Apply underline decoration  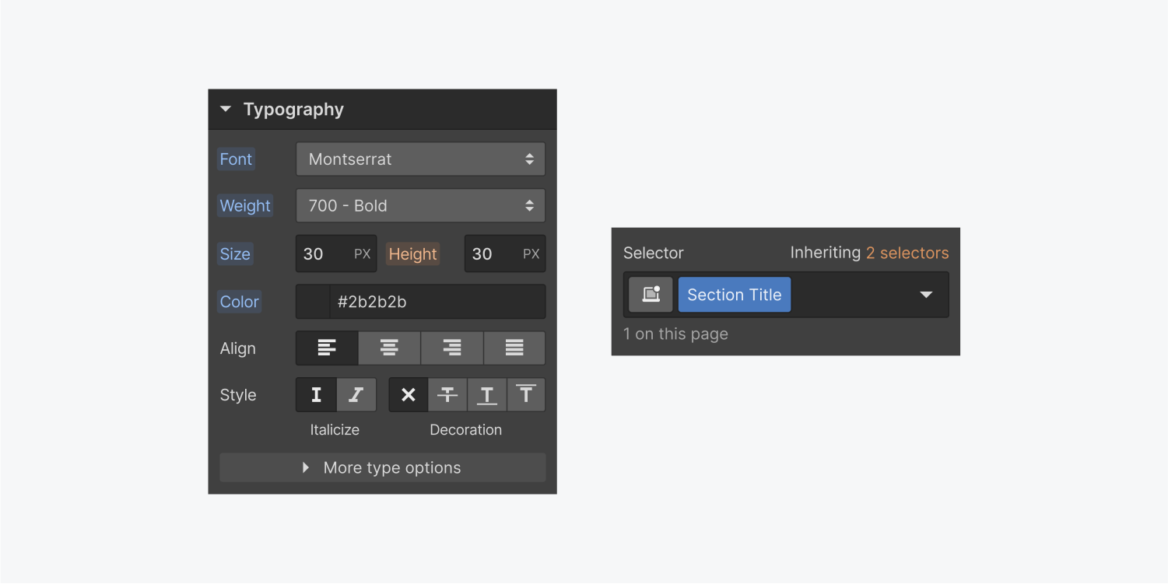[487, 395]
